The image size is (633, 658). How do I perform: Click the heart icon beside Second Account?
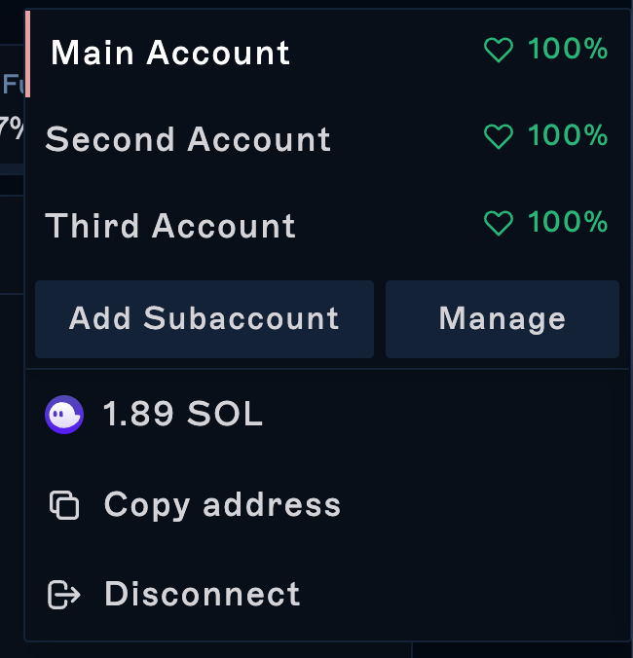coord(499,137)
